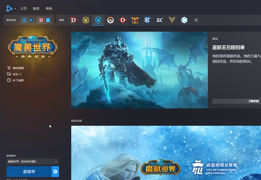Image resolution: width=261 pixels, height=180 pixels.
Task: Click the 魔兽世界 Classic game logo
Action: click(x=32, y=47)
